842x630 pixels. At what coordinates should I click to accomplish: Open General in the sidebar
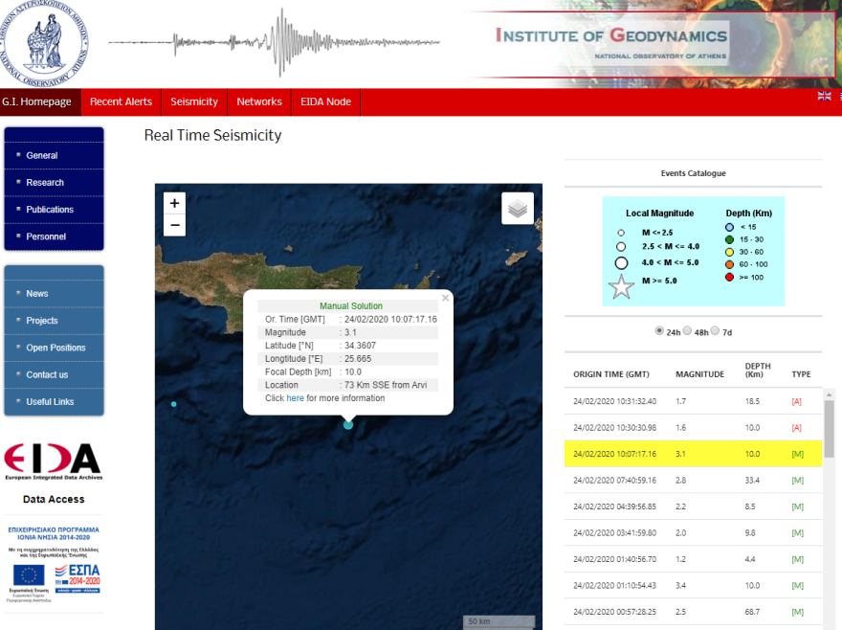click(54, 155)
